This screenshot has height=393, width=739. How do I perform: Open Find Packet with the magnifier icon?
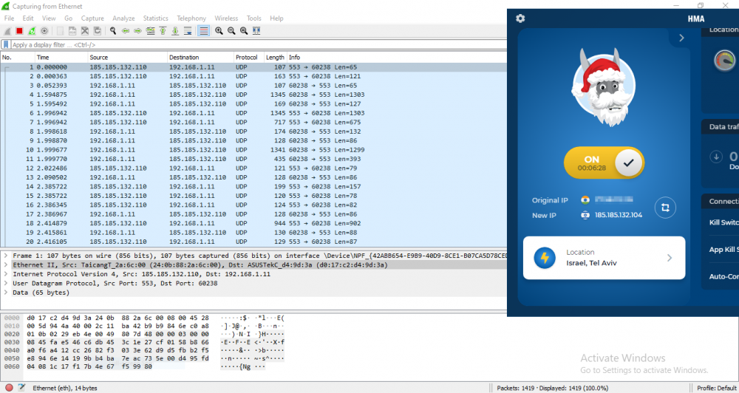coord(113,31)
